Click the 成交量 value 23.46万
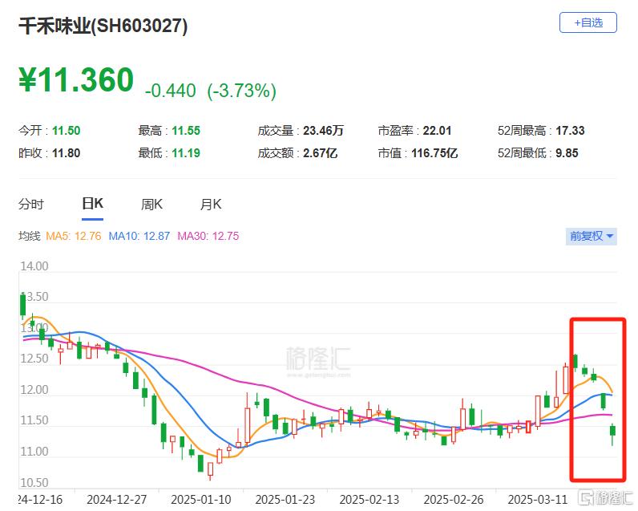The image size is (638, 511). 323,131
